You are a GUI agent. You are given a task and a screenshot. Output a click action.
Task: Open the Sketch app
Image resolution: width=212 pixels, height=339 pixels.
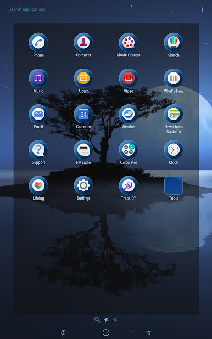pyautogui.click(x=174, y=43)
